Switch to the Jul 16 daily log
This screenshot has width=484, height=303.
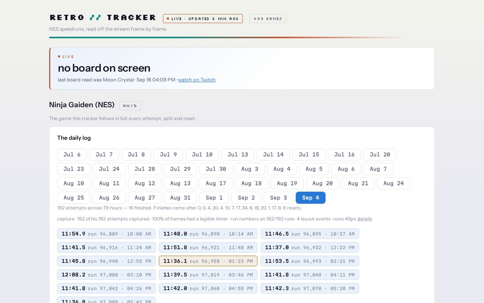[344, 155]
